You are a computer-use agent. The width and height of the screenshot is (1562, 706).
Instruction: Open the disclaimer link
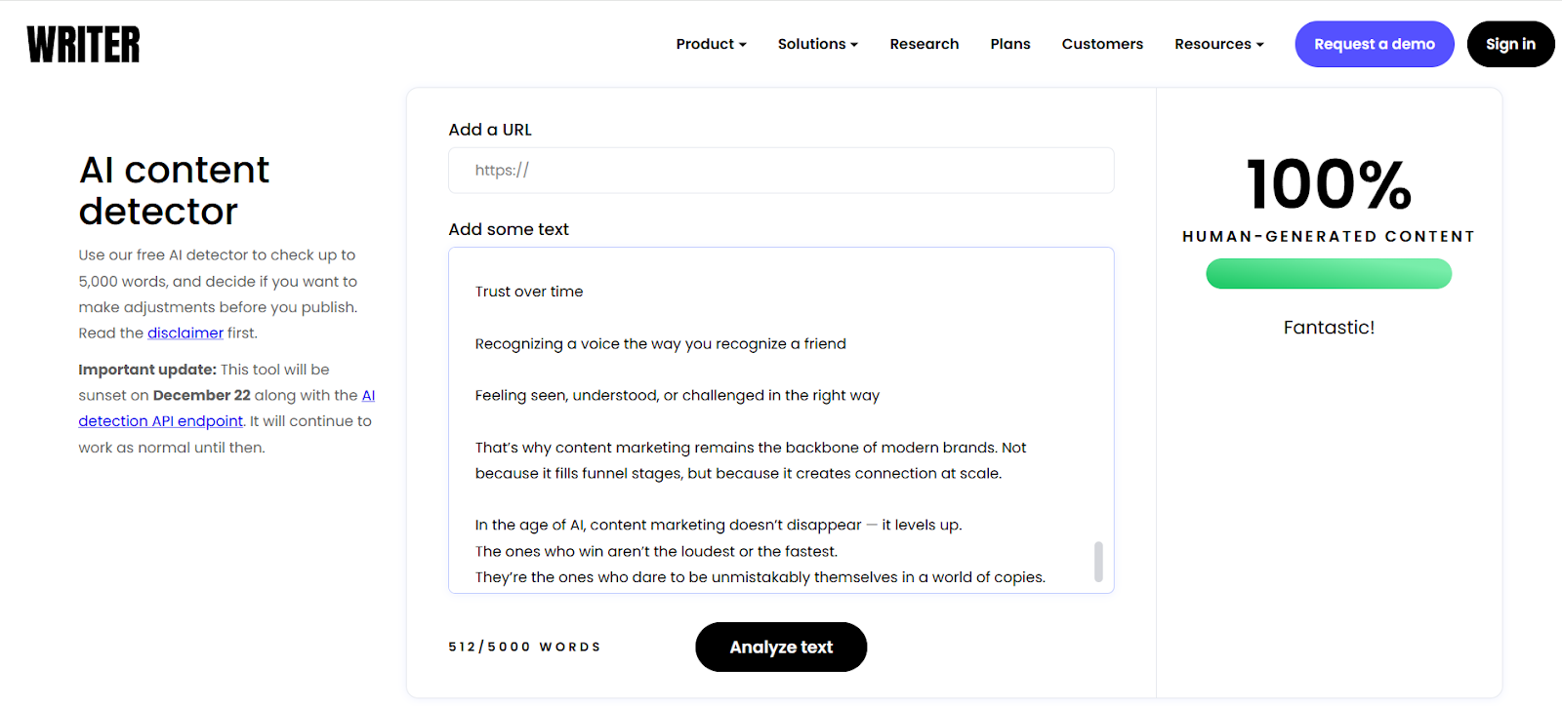(x=185, y=333)
